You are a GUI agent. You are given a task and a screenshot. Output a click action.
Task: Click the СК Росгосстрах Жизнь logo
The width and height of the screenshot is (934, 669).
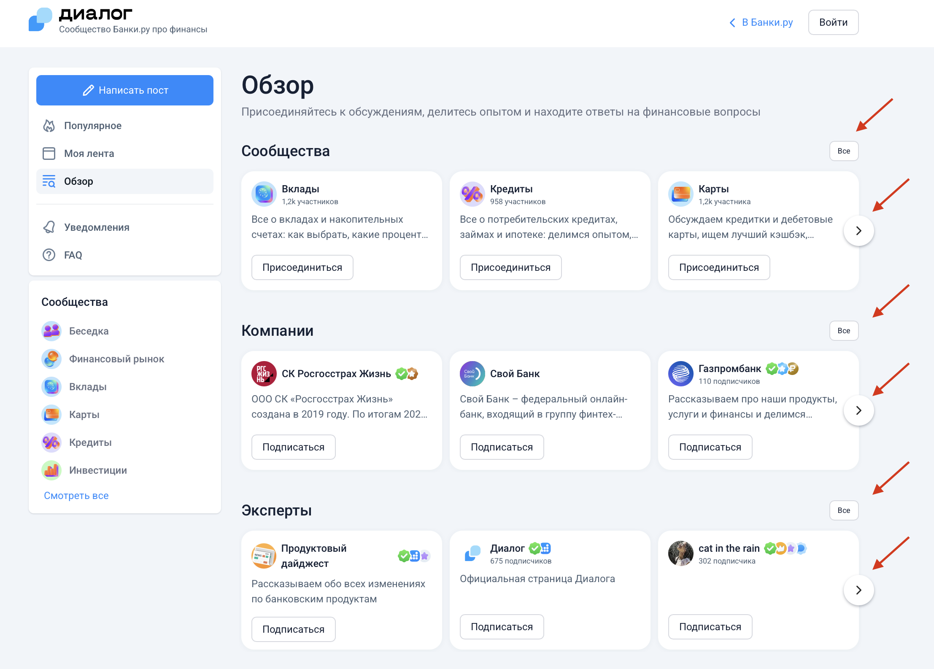click(x=264, y=374)
